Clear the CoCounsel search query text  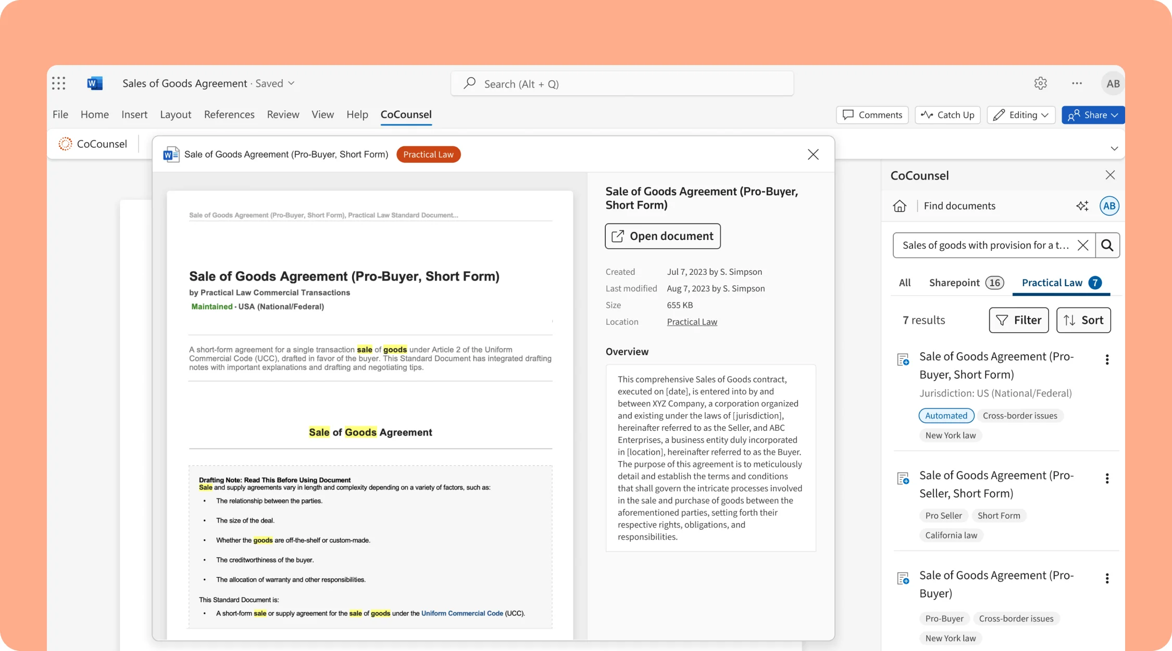point(1083,246)
